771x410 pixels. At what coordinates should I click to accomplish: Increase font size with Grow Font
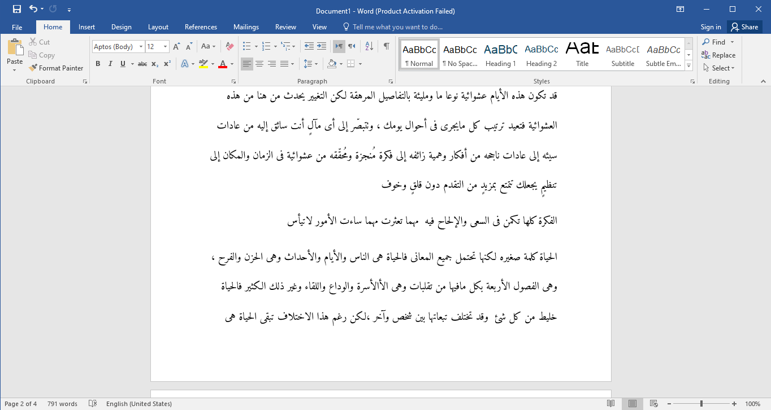[x=176, y=47]
